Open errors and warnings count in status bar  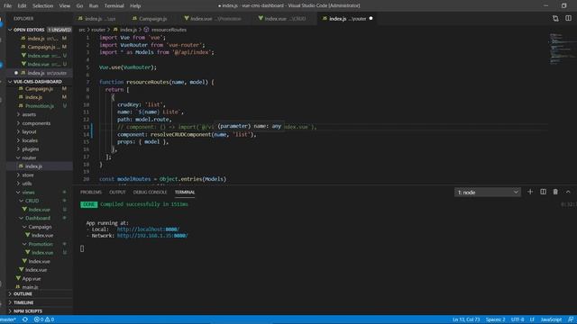(x=44, y=319)
